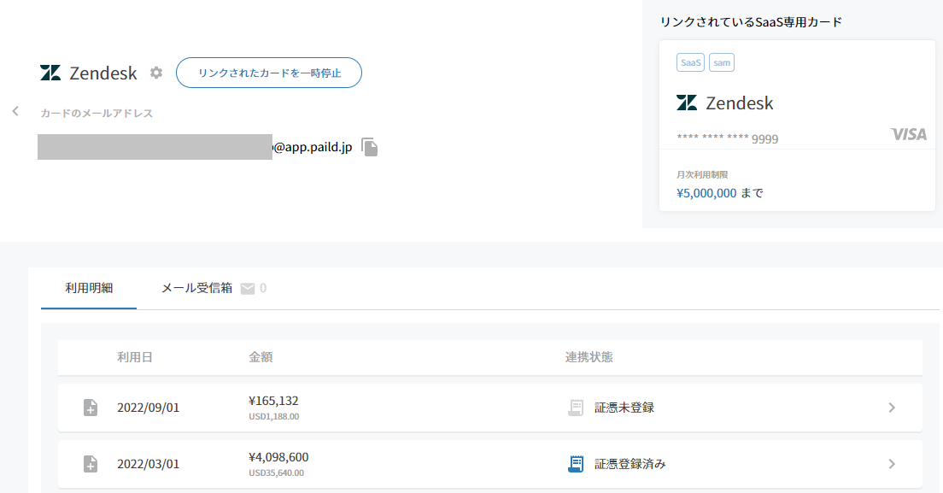The height and width of the screenshot is (493, 943).
Task: Go back using left chevron arrow
Action: pos(15,111)
